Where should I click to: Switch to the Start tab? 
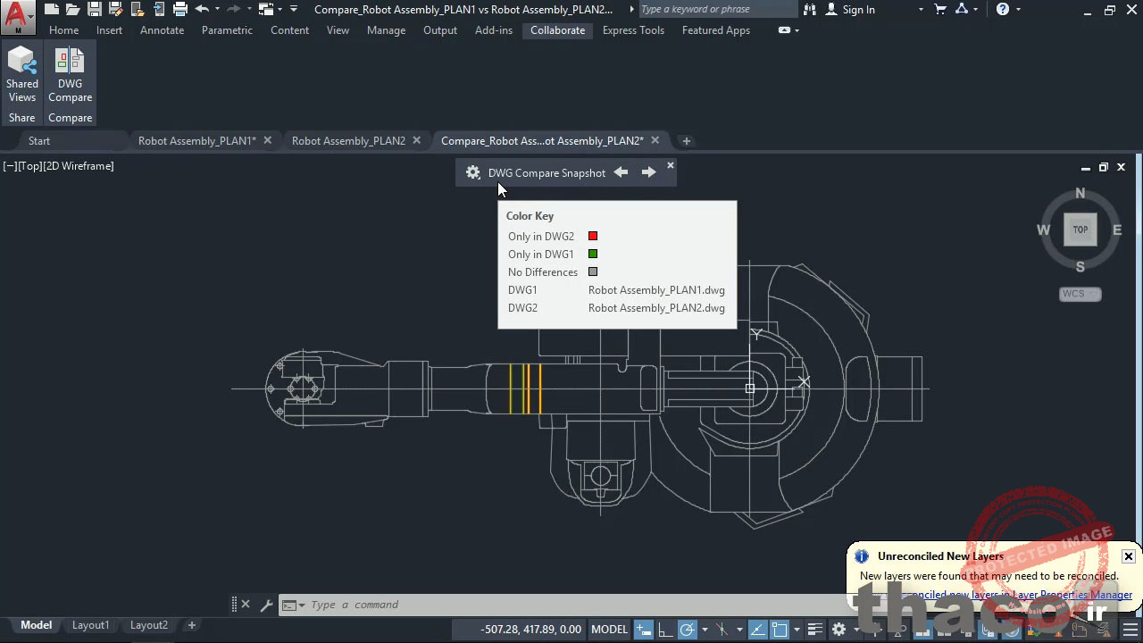[39, 141]
